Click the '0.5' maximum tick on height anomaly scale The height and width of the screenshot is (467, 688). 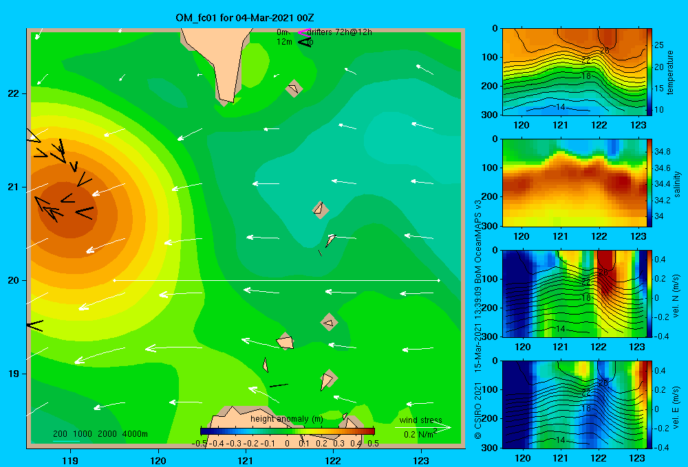click(374, 444)
